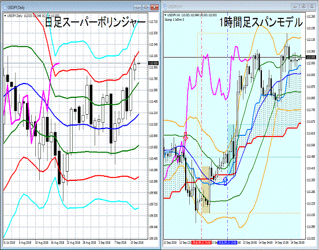The width and height of the screenshot is (319, 250).
Task: Maximize the USDJPY,Daily chart window
Action: click(146, 7)
